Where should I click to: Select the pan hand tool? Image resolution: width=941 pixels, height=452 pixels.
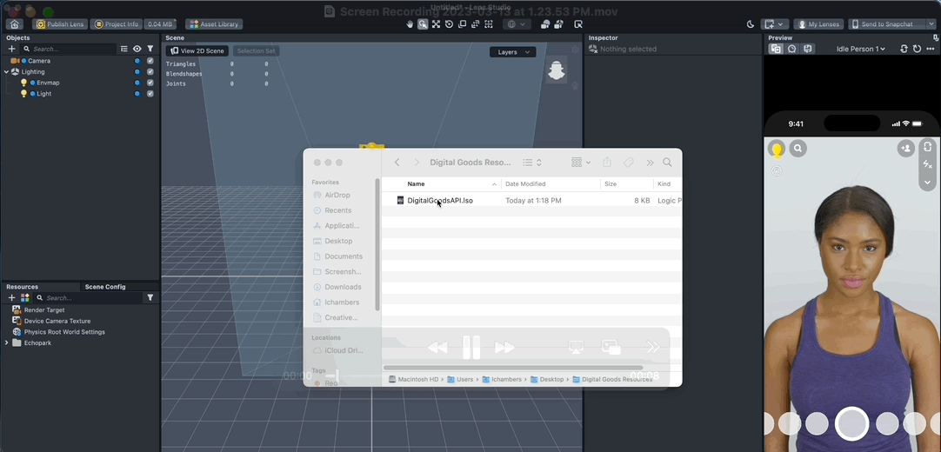click(x=410, y=24)
